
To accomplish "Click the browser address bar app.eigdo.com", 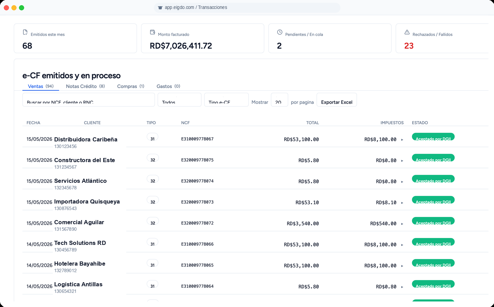I will click(247, 8).
